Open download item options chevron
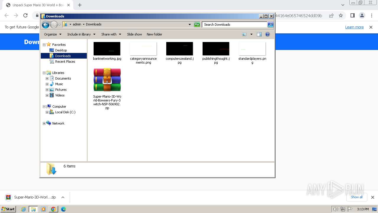The image size is (378, 213). pos(63,197)
